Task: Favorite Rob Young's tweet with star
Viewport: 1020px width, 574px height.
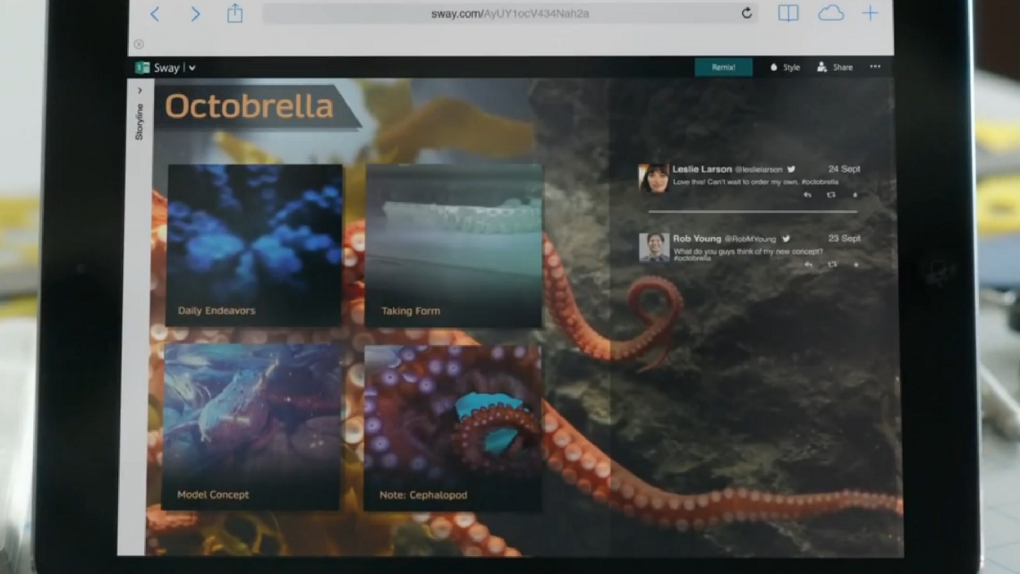Action: pos(856,265)
